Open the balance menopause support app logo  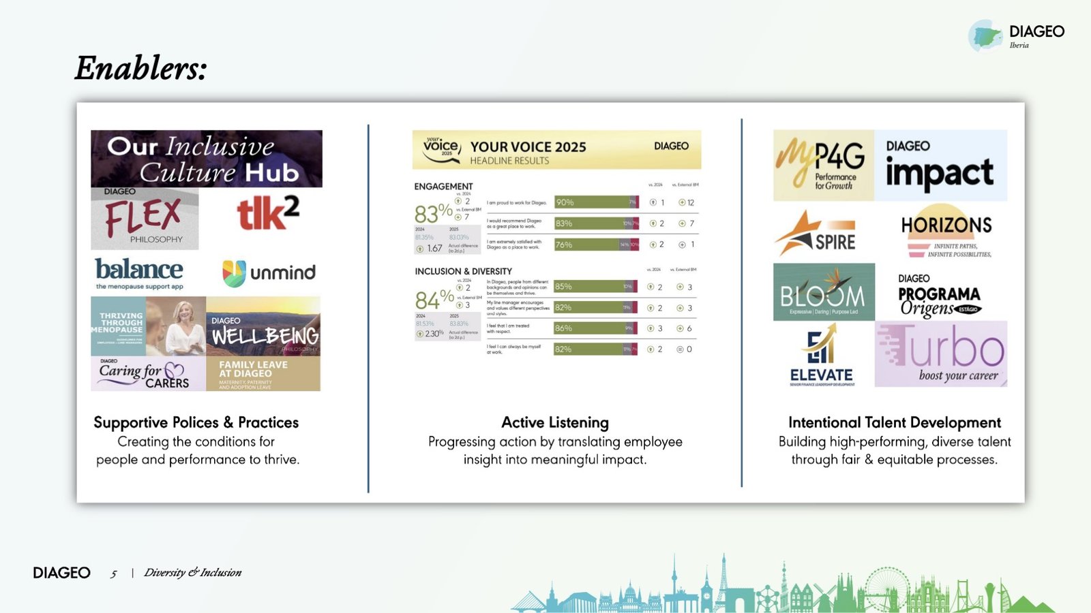(139, 272)
